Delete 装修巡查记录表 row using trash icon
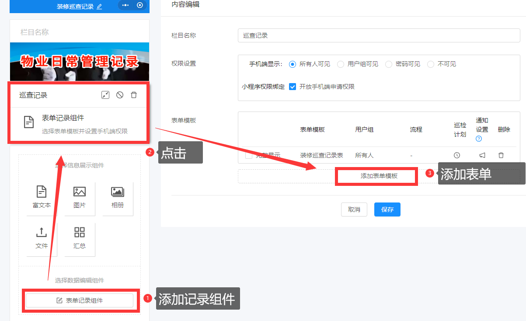 (x=501, y=155)
